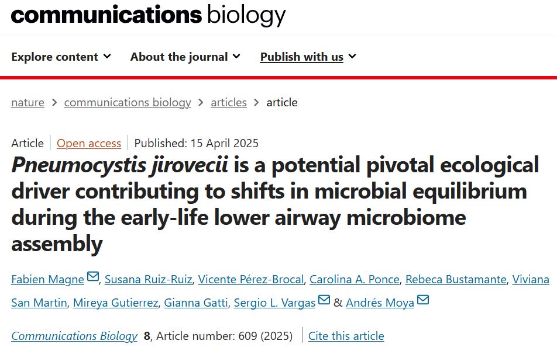Open the About the journal dropdown
This screenshot has height=351, width=557.
(185, 57)
